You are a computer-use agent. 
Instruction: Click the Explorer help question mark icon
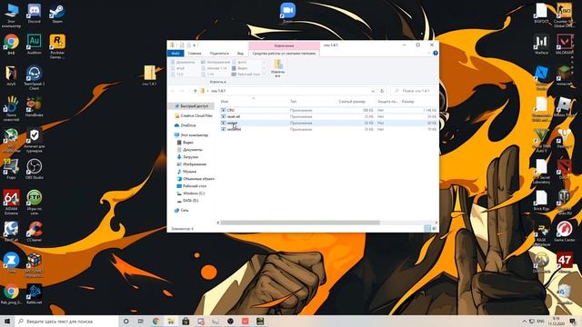436,53
